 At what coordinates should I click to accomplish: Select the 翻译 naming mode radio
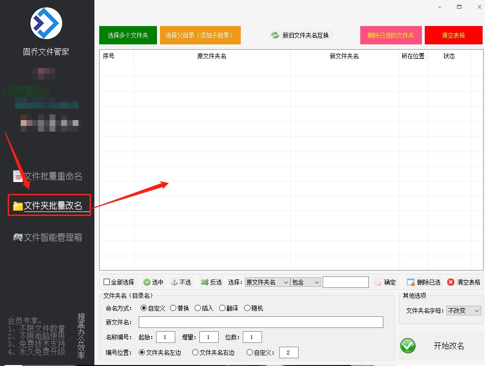[222, 308]
